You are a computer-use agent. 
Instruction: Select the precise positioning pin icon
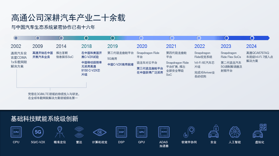(x=60, y=132)
